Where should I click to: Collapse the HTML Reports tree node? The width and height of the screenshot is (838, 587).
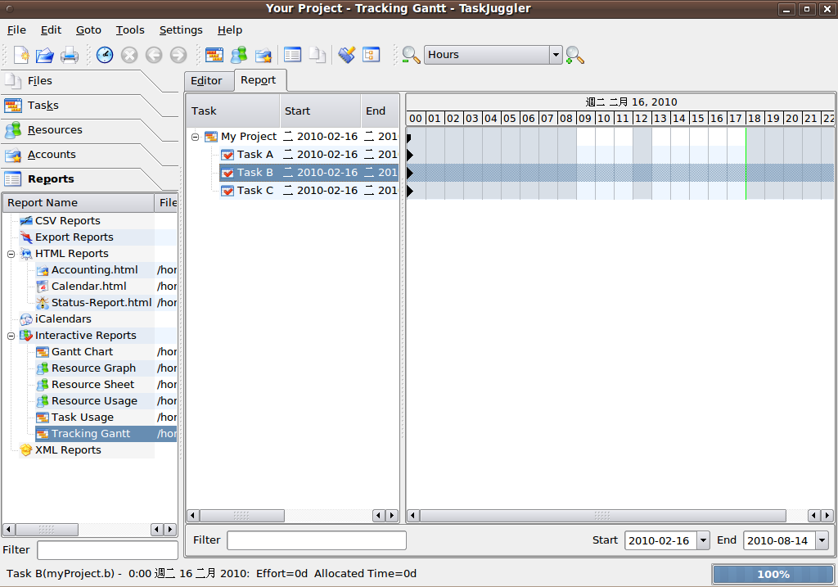click(x=11, y=254)
